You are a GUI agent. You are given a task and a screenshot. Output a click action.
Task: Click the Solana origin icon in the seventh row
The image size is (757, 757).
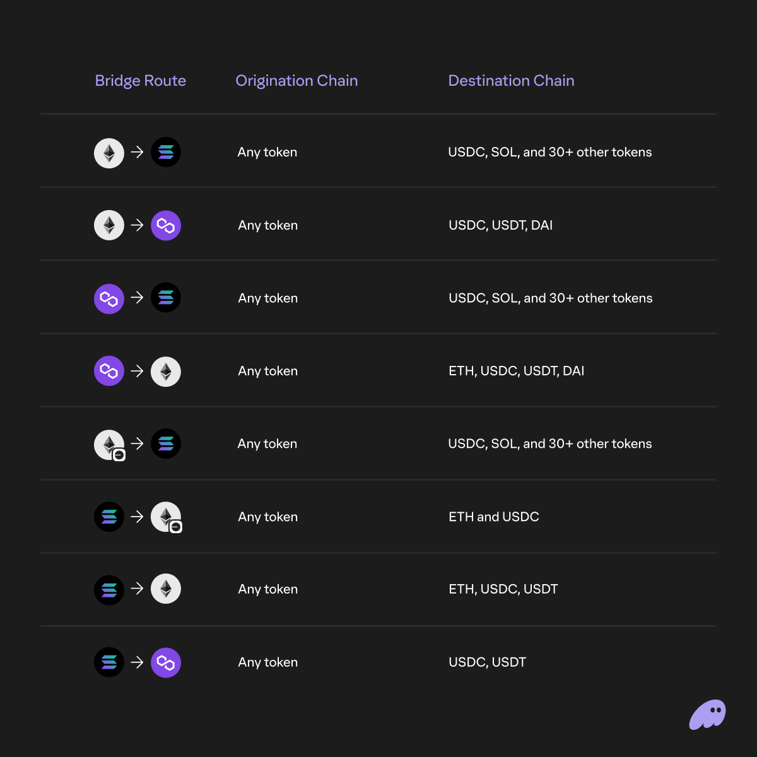click(x=109, y=590)
